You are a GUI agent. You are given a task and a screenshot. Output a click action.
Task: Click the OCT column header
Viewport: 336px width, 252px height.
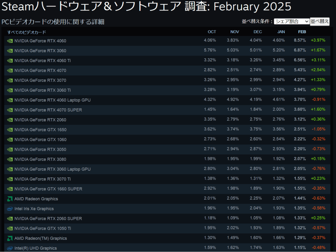(x=212, y=32)
